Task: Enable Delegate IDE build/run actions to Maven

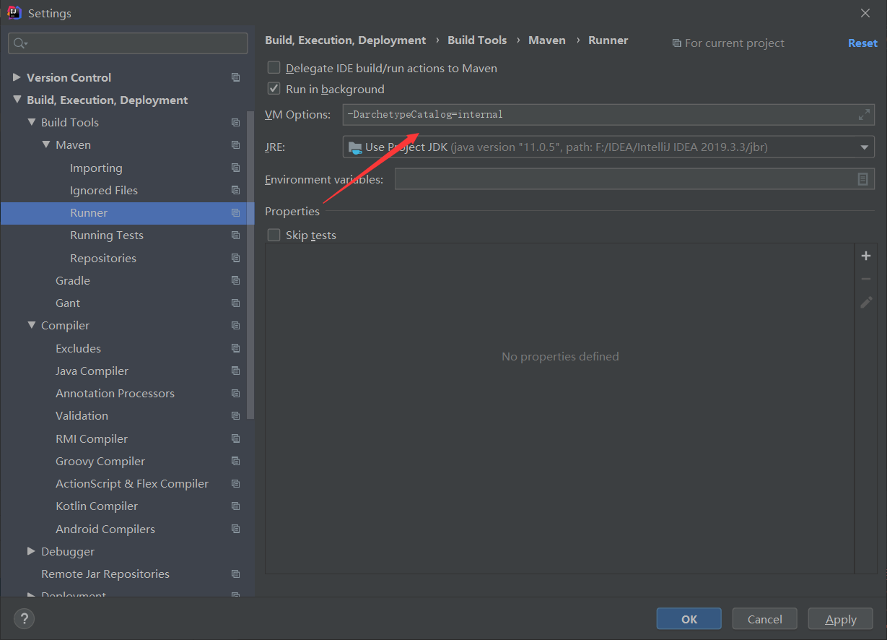Action: [274, 68]
